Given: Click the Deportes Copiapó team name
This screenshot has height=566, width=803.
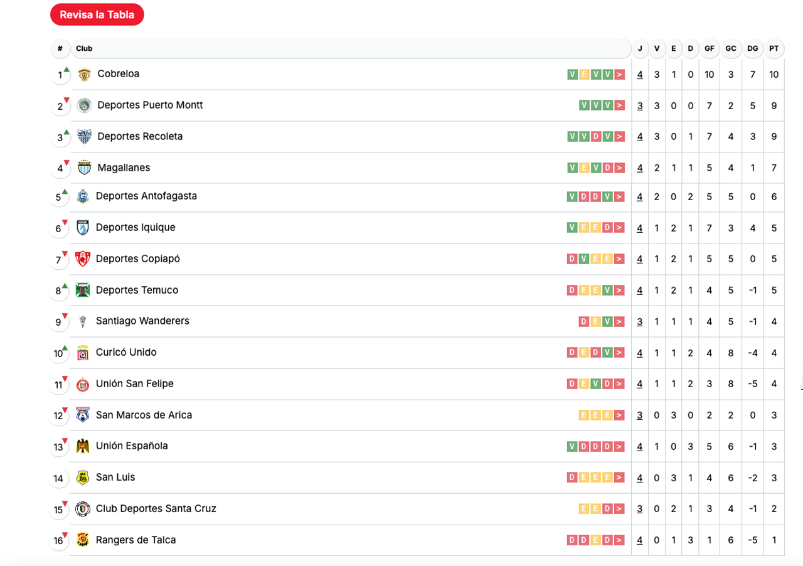Looking at the screenshot, I should pyautogui.click(x=137, y=259).
